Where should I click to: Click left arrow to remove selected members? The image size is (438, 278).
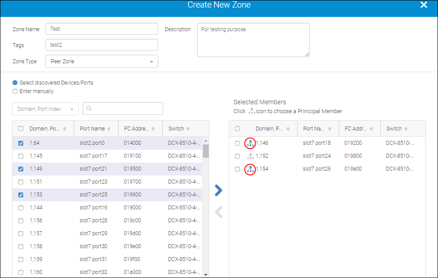[218, 212]
